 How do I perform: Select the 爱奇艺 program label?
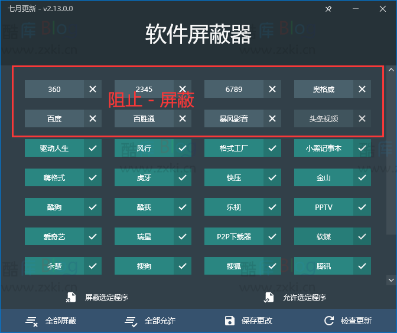pos(54,236)
